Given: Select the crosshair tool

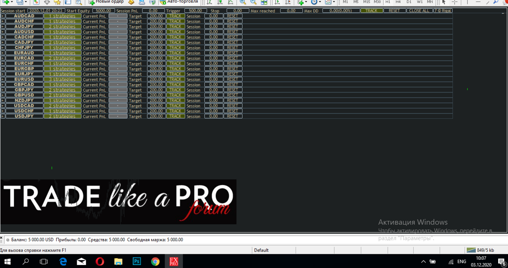Looking at the screenshot, I should [454, 2].
